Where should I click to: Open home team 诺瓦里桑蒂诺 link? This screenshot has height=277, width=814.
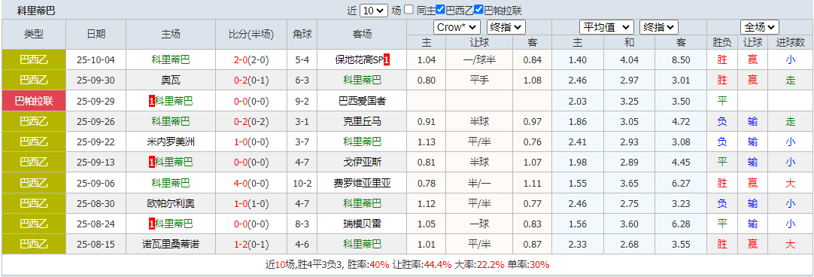(171, 245)
